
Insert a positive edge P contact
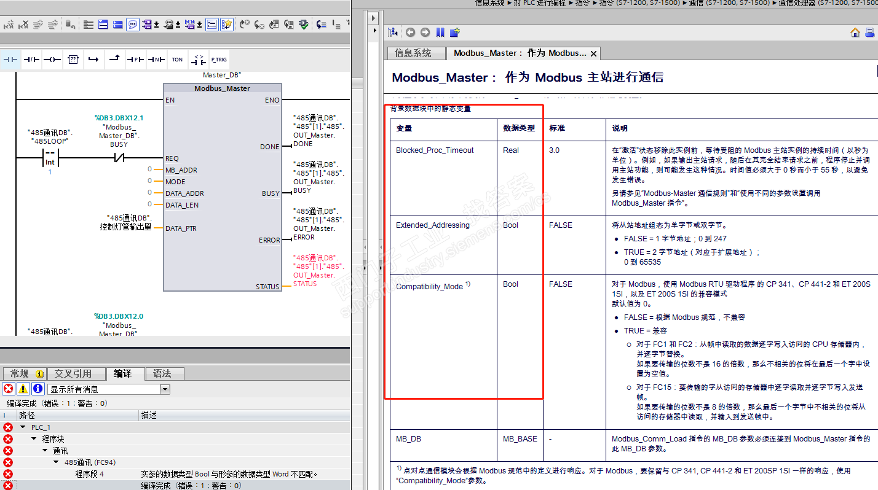(135, 60)
